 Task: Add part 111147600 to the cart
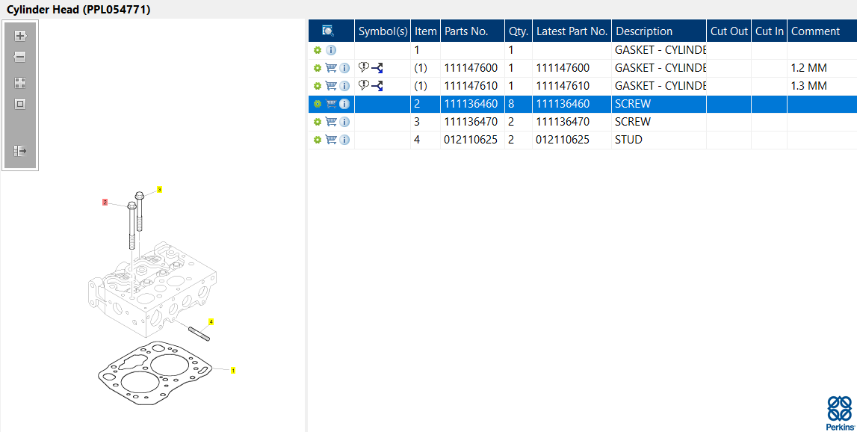pyautogui.click(x=331, y=68)
